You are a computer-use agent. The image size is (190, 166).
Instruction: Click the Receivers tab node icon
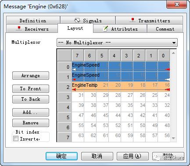[x=19, y=28]
